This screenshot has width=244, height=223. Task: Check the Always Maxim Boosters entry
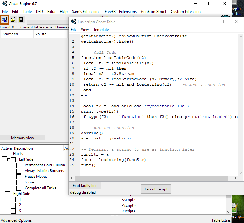(x=19, y=171)
